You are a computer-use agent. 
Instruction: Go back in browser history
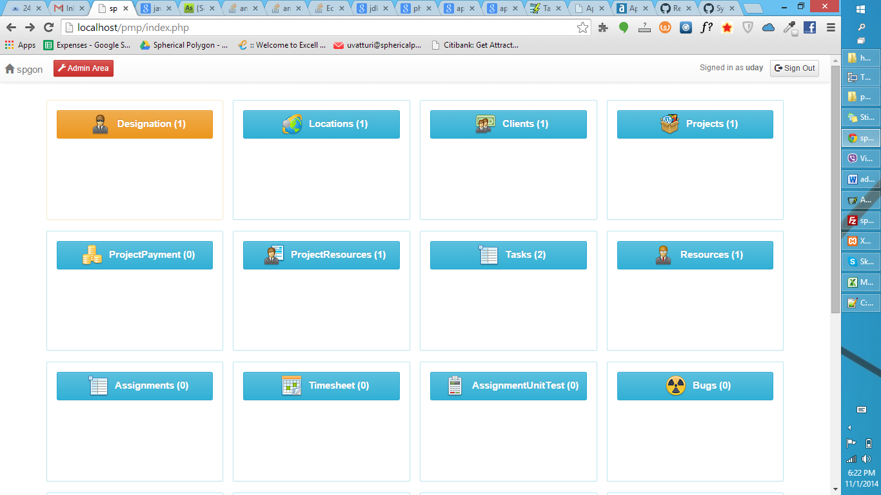pos(11,28)
